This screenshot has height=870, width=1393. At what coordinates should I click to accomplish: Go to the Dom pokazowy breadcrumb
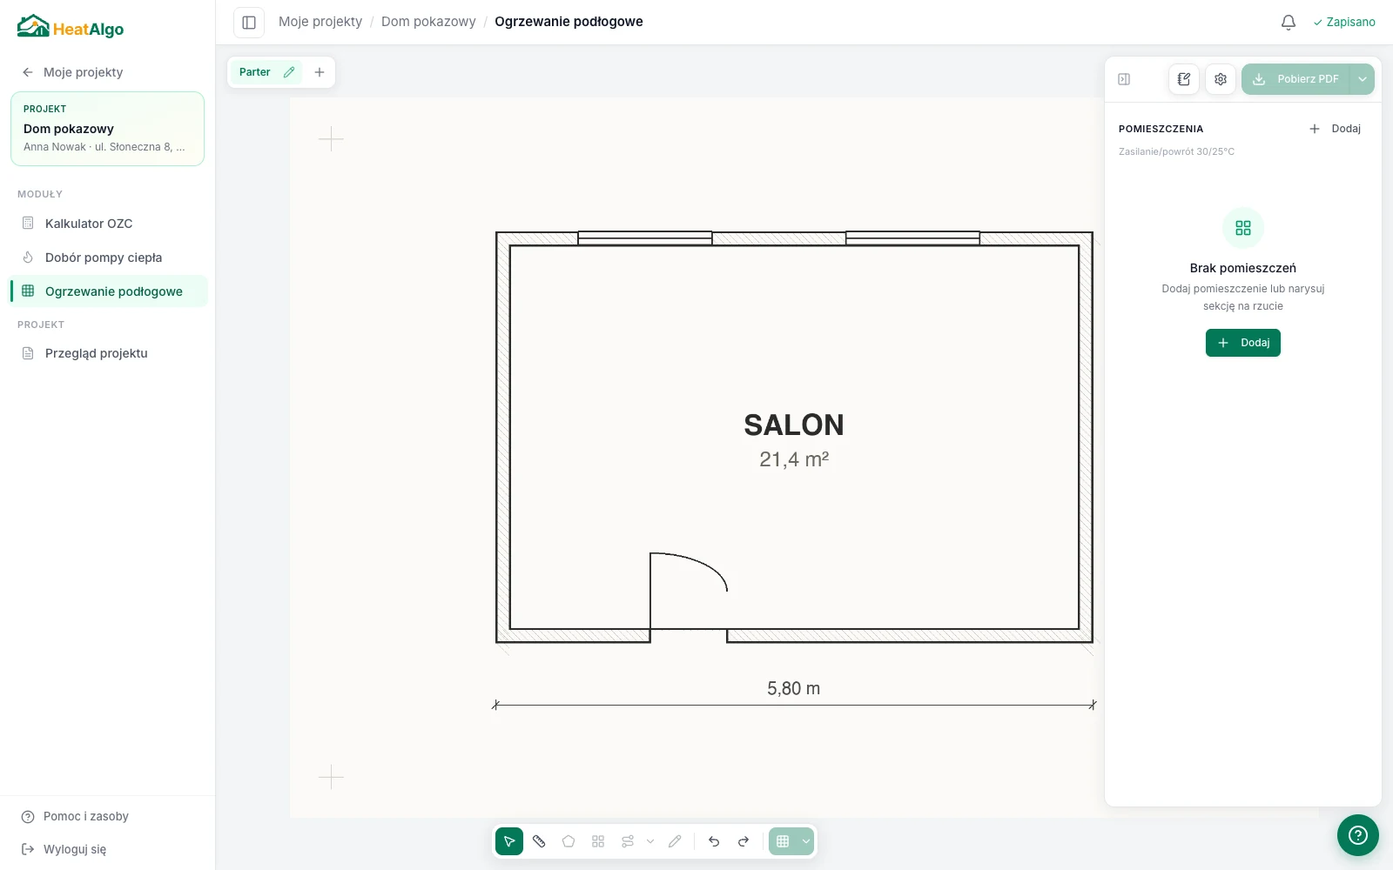point(428,22)
